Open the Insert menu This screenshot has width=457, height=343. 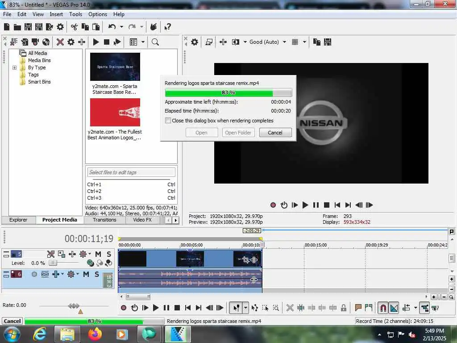pyautogui.click(x=56, y=14)
